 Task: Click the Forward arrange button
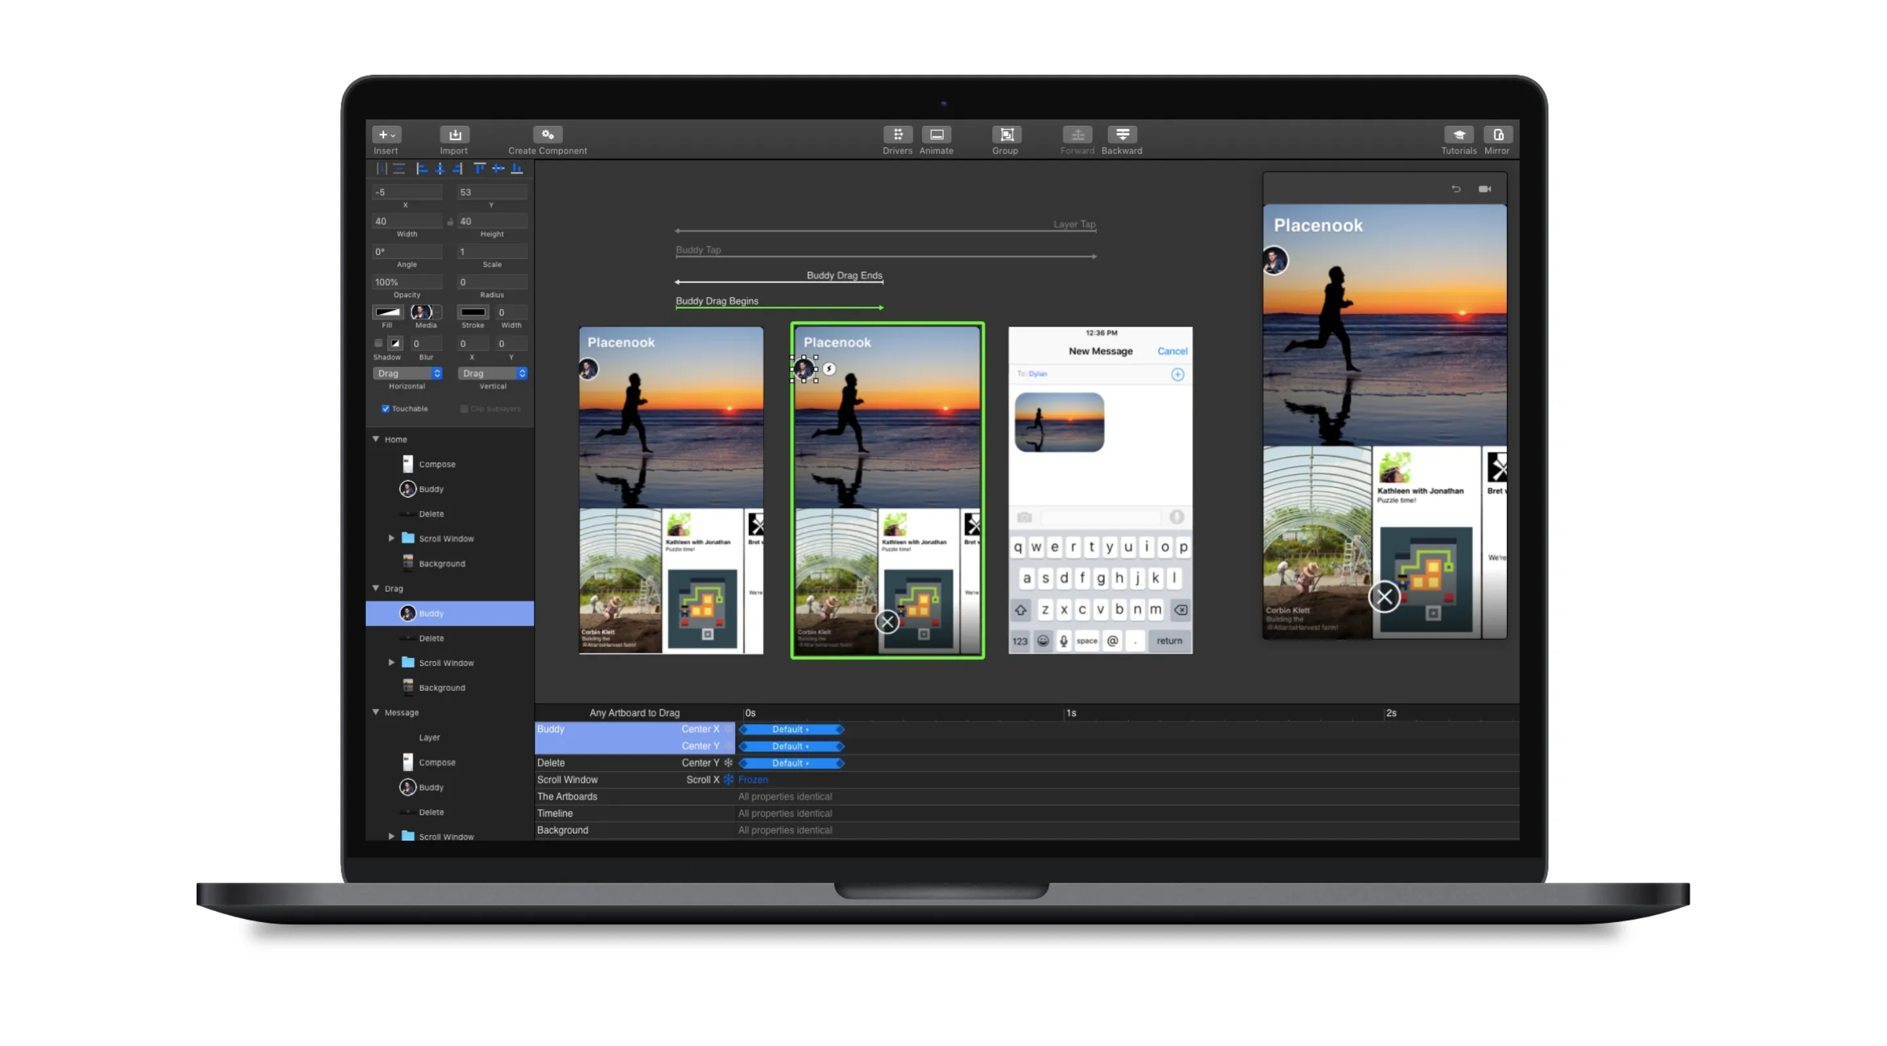pos(1077,135)
